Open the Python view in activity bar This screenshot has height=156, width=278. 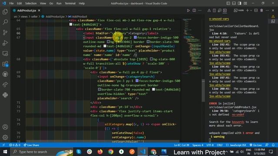(x=5, y=95)
